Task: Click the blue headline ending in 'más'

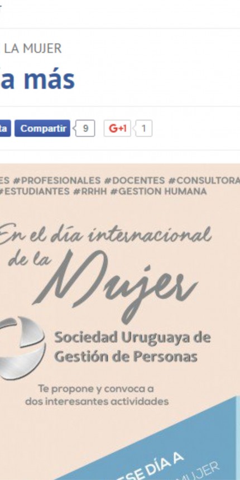Action: tap(37, 79)
